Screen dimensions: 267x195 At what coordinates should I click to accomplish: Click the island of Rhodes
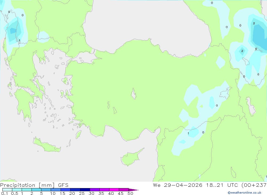(x=78, y=134)
